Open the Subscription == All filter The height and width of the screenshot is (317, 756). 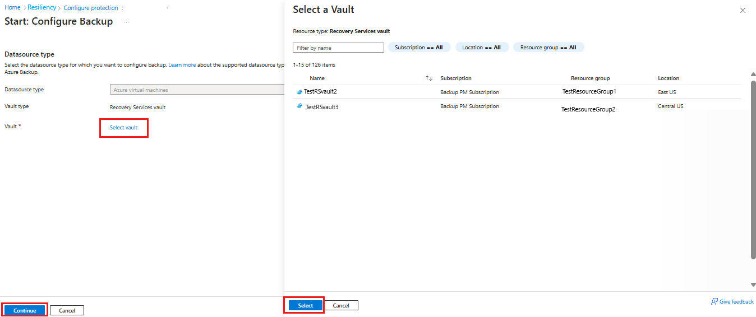coord(419,48)
